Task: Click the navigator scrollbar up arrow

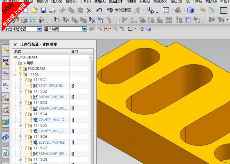Action: click(91, 57)
